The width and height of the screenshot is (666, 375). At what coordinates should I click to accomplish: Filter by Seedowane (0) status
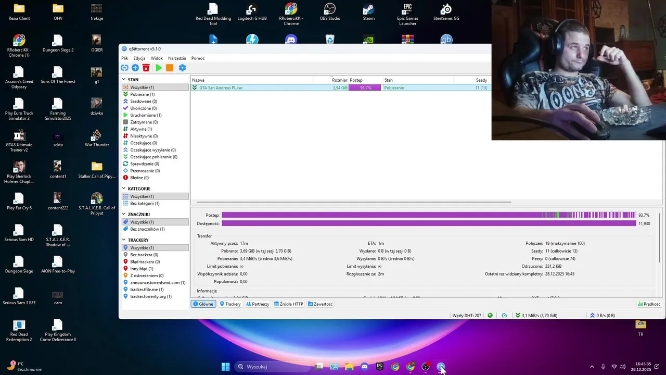pos(155,101)
